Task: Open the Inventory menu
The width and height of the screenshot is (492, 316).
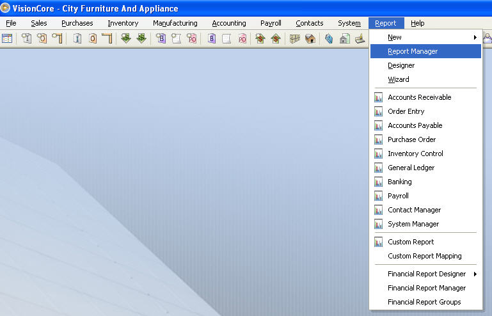Action: 123,23
